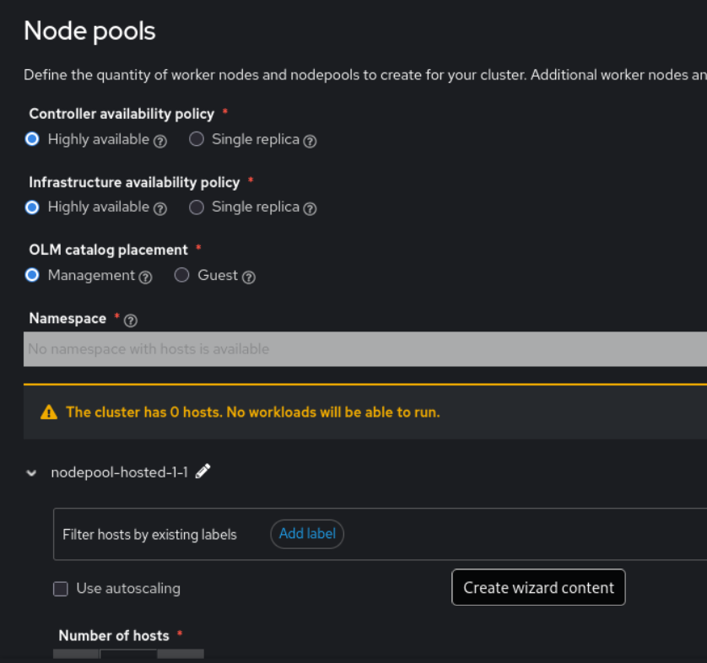707x663 pixels.
Task: Click the Guest placement help icon
Action: 249,277
